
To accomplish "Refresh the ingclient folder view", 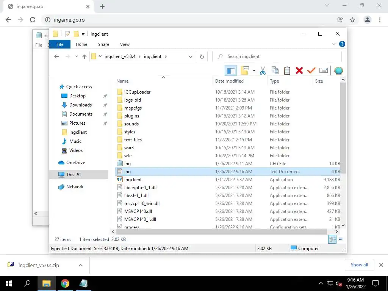I will click(x=202, y=57).
